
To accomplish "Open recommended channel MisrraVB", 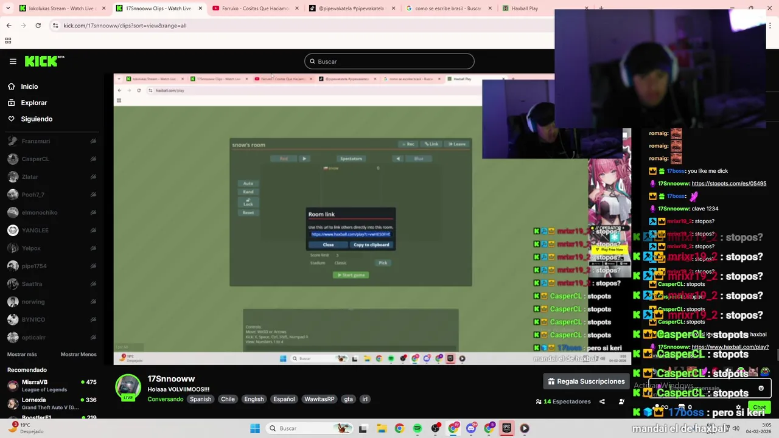I will tap(52, 386).
